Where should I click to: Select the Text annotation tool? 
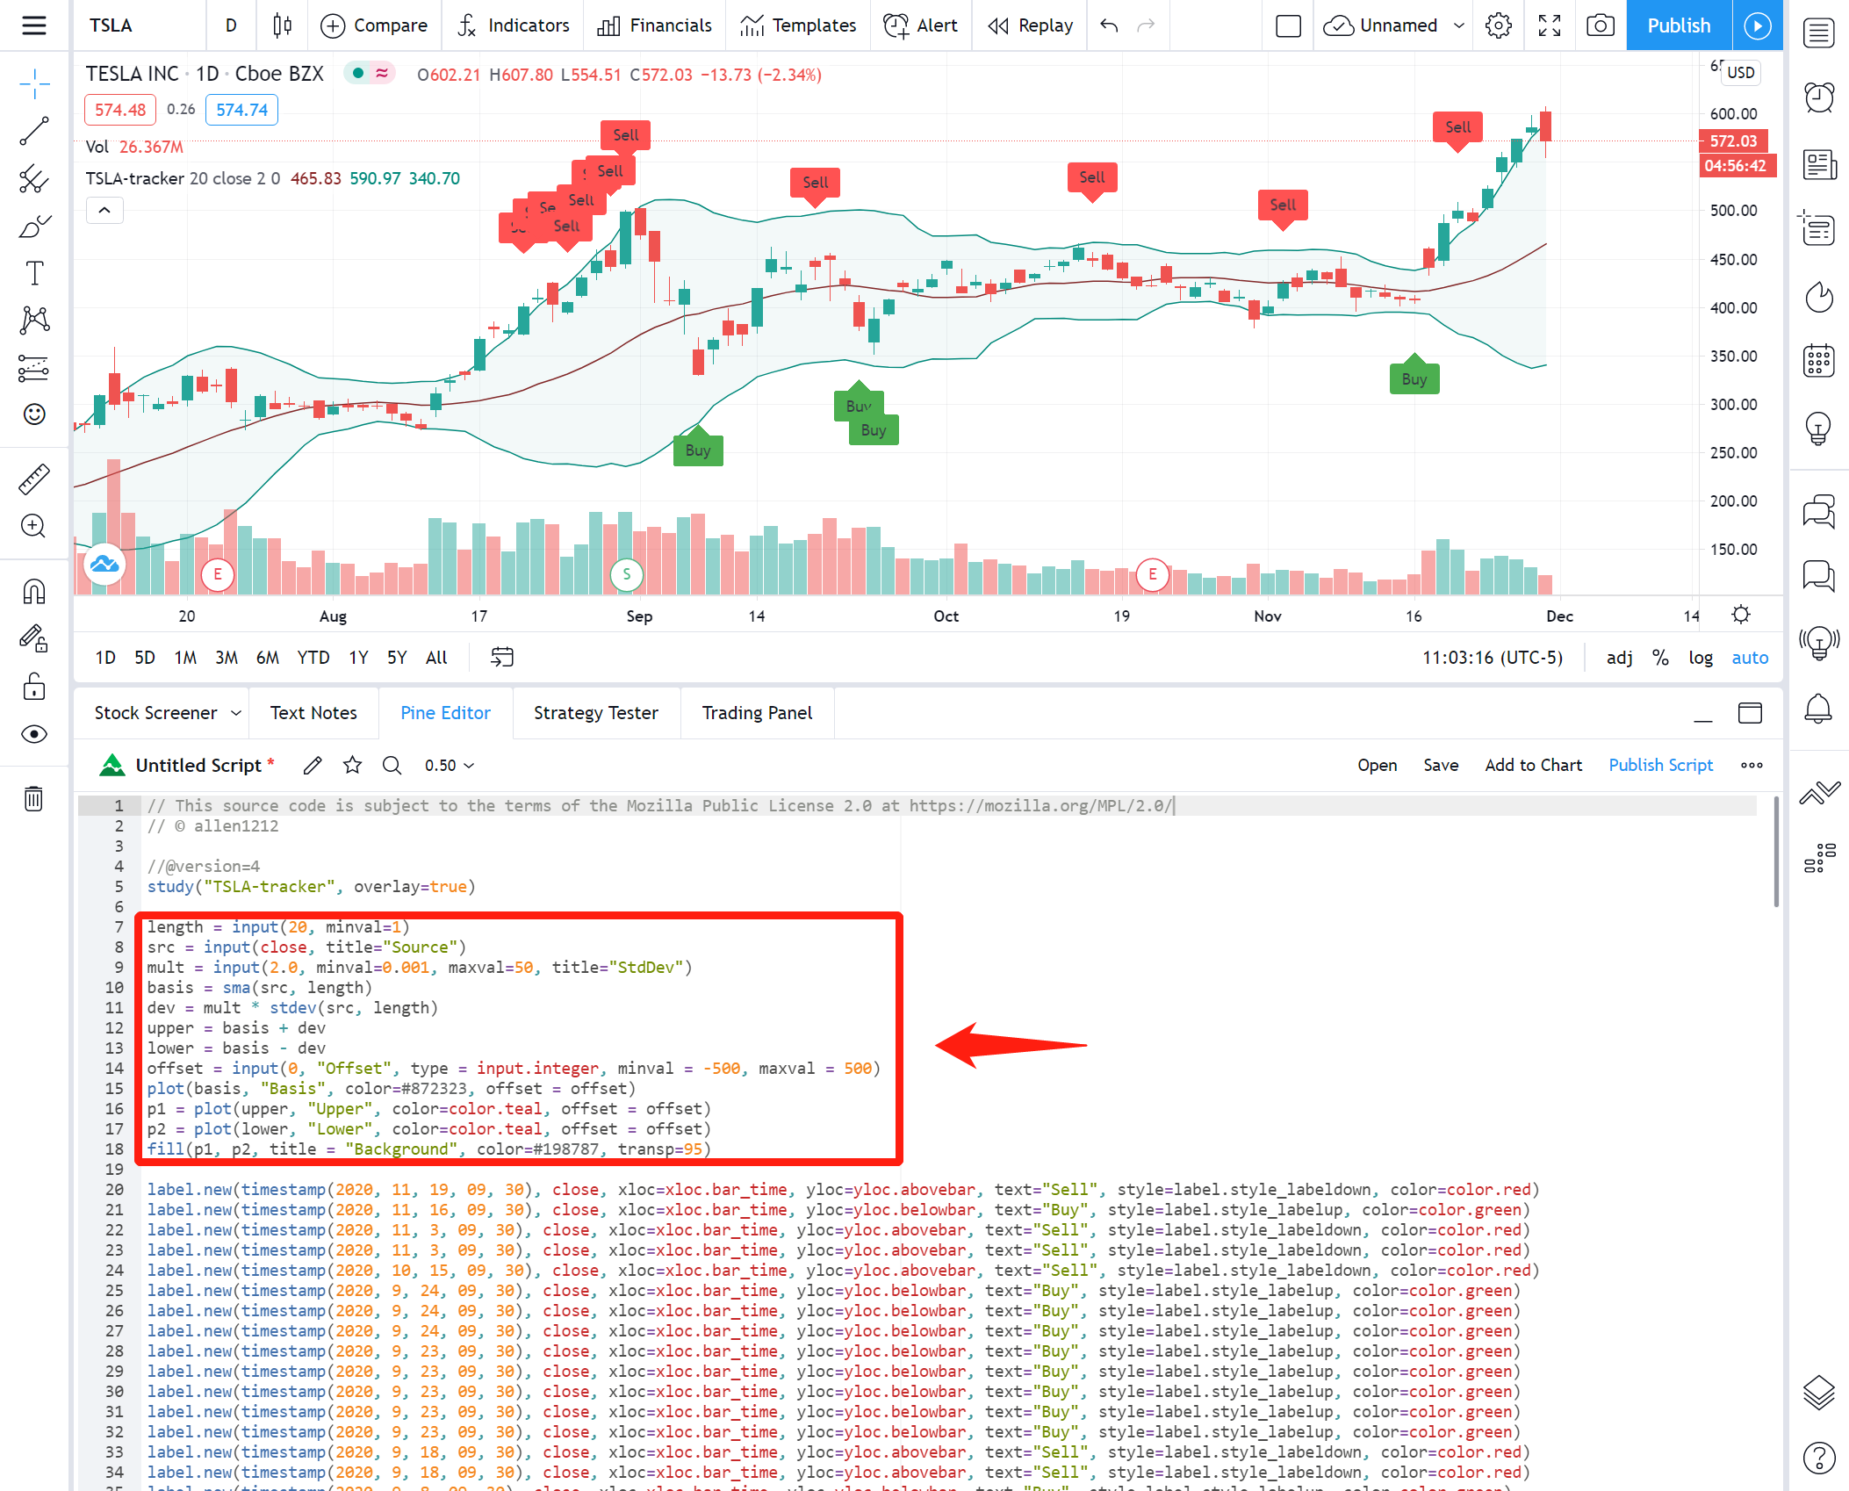[34, 273]
